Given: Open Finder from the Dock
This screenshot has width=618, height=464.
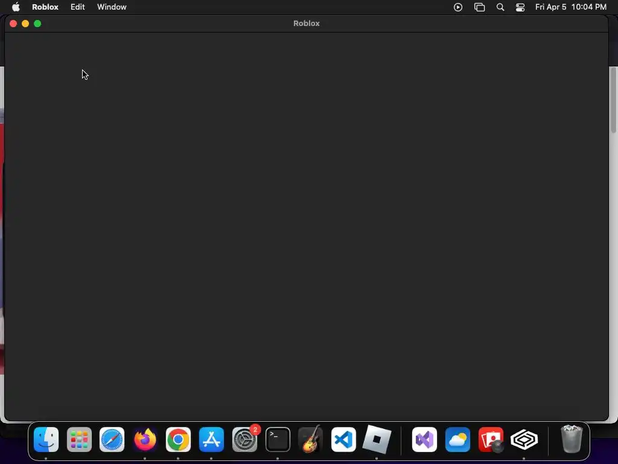Looking at the screenshot, I should 46,440.
